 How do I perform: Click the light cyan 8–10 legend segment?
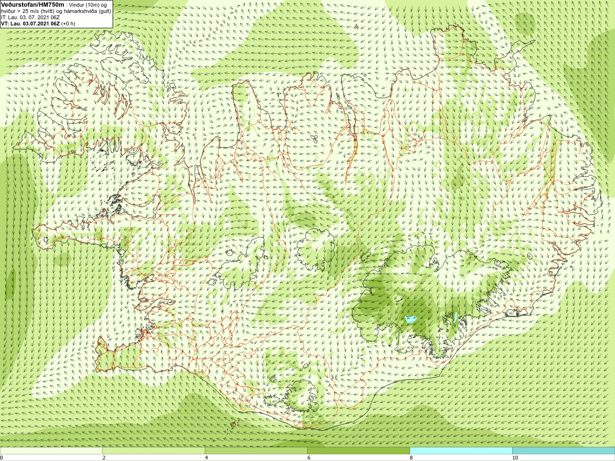[461, 451]
